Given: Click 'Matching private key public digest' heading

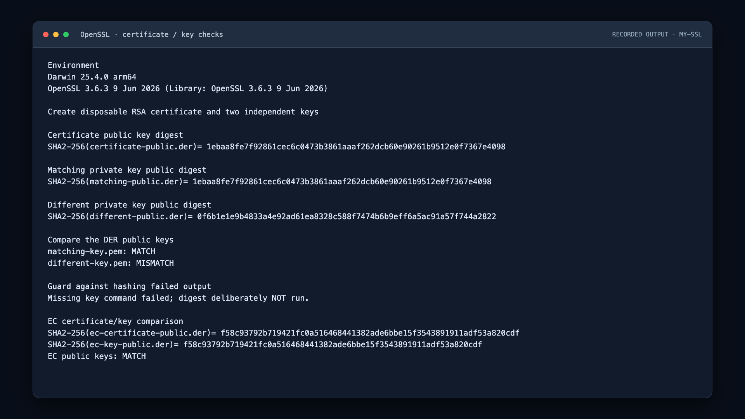Looking at the screenshot, I should (127, 170).
